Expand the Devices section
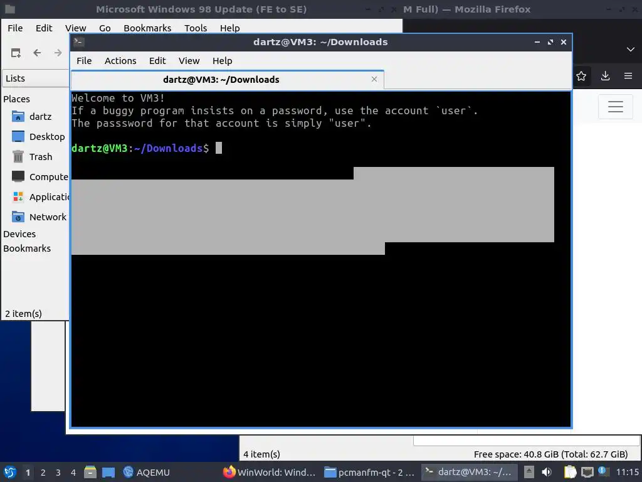Screen dimensions: 642x482 (x=19, y=234)
